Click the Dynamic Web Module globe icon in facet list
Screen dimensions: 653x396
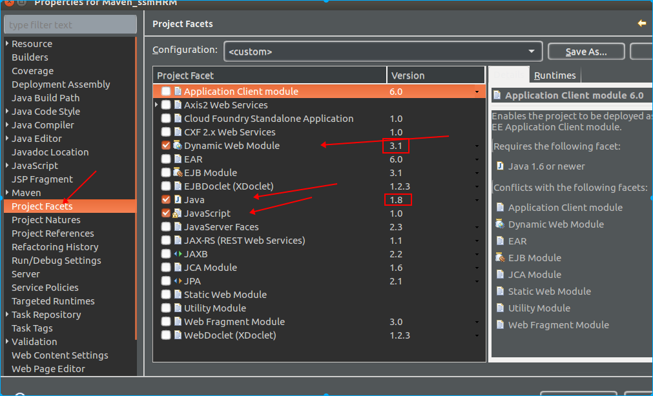178,146
